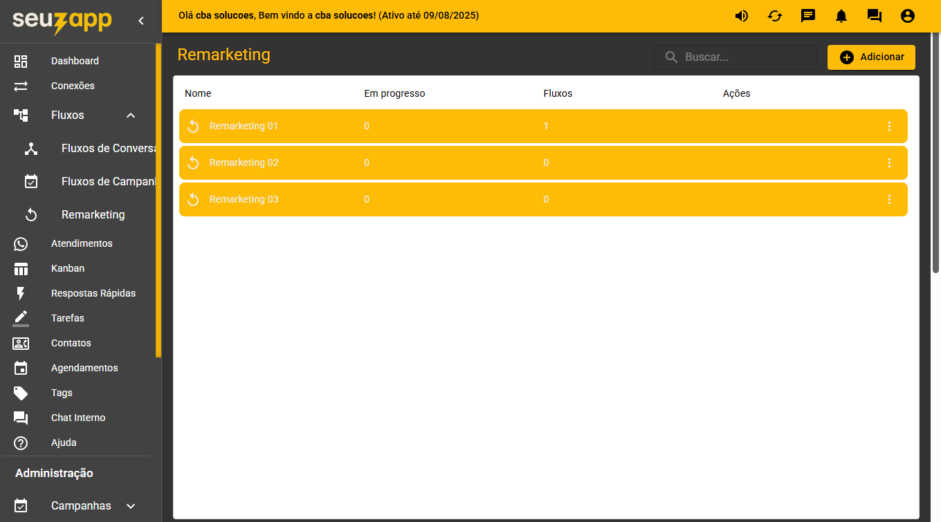
Task: Click the sync/refresh icon in top bar
Action: (774, 15)
